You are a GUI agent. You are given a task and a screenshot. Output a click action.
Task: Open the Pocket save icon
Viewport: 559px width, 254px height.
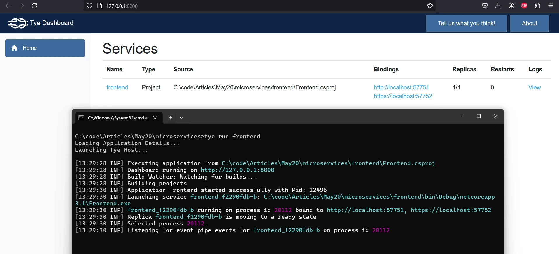485,6
